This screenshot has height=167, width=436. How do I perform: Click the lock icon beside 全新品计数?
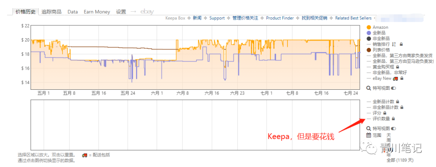point(398,102)
